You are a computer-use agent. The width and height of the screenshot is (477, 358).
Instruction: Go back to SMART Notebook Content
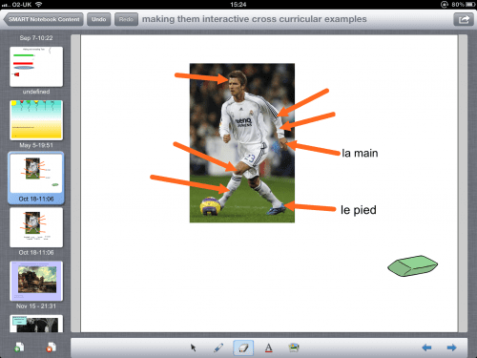44,19
